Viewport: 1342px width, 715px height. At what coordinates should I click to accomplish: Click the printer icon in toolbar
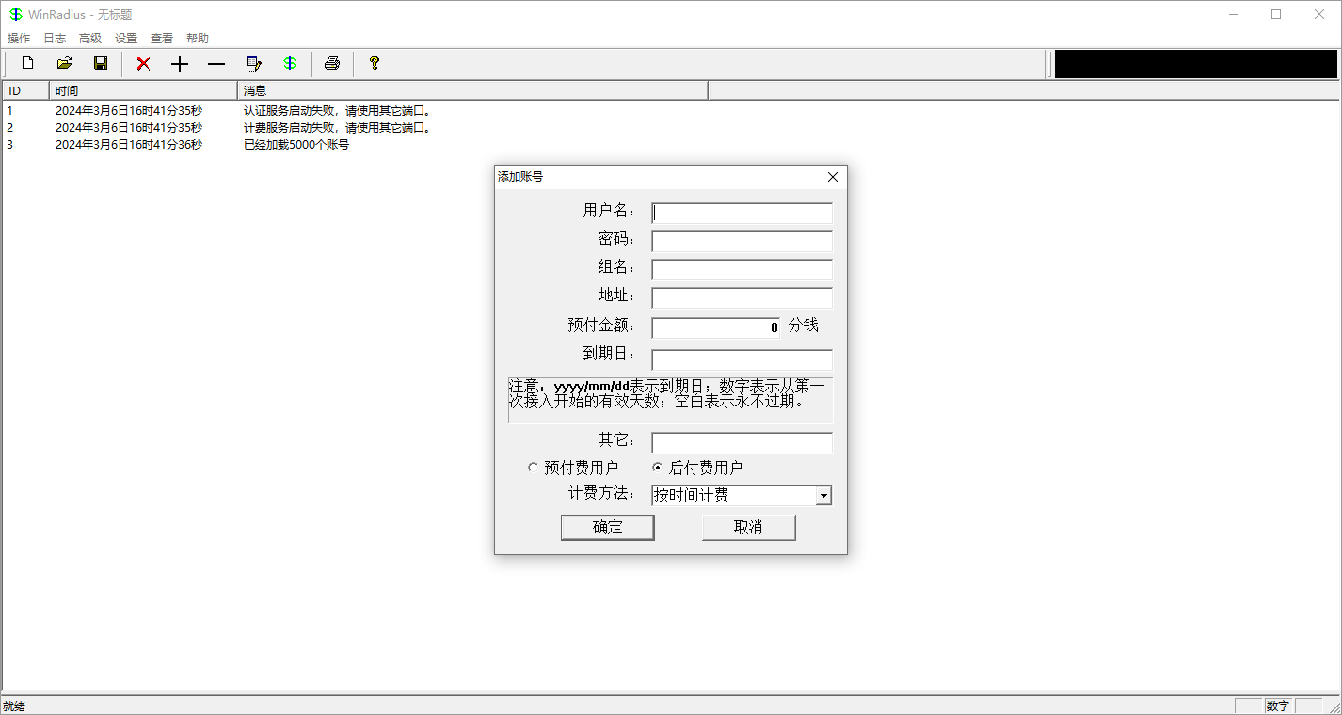pos(331,64)
